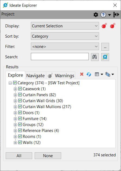Switch to the Warnings tab
This screenshot has height=171, width=121.
[61, 76]
